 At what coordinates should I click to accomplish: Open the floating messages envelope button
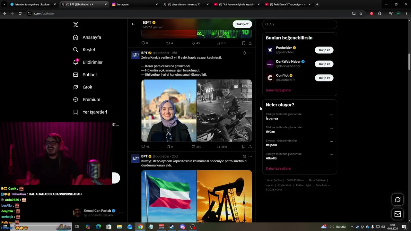(398, 214)
